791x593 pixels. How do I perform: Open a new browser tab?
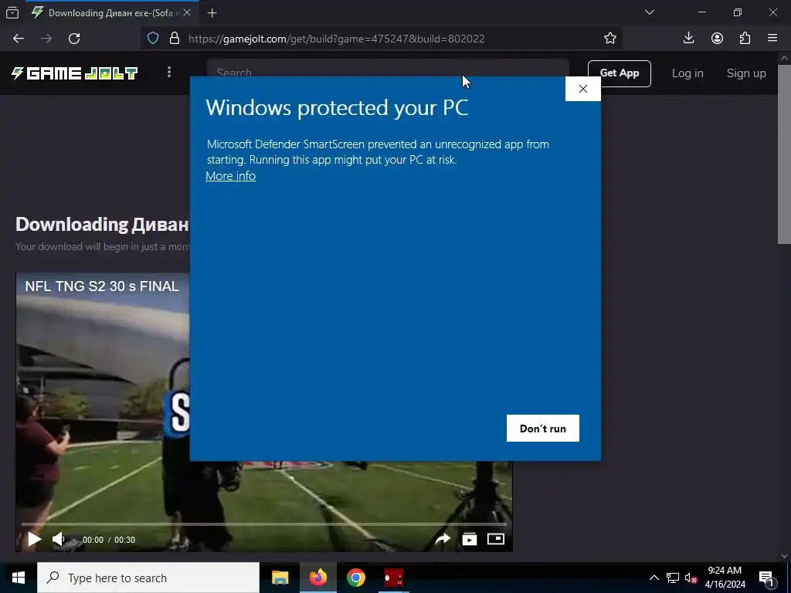click(x=212, y=13)
